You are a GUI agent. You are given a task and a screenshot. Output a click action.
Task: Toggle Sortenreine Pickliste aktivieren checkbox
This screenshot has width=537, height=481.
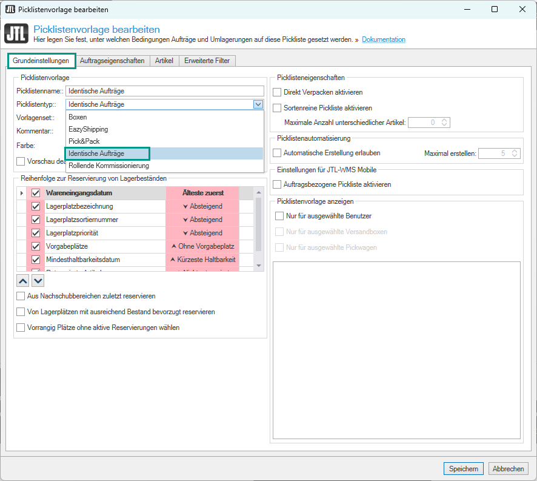click(278, 108)
